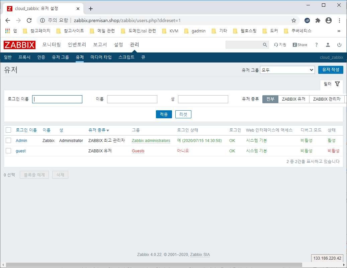347x268 pixels.
Task: Switch to 프록시 submenu
Action: pyautogui.click(x=24, y=57)
